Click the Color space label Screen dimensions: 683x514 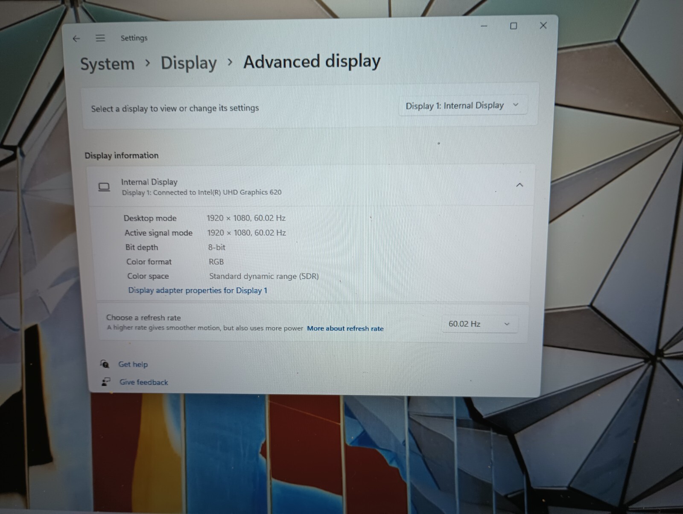[148, 276]
